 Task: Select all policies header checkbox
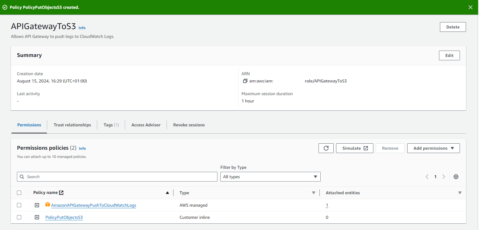tap(19, 193)
